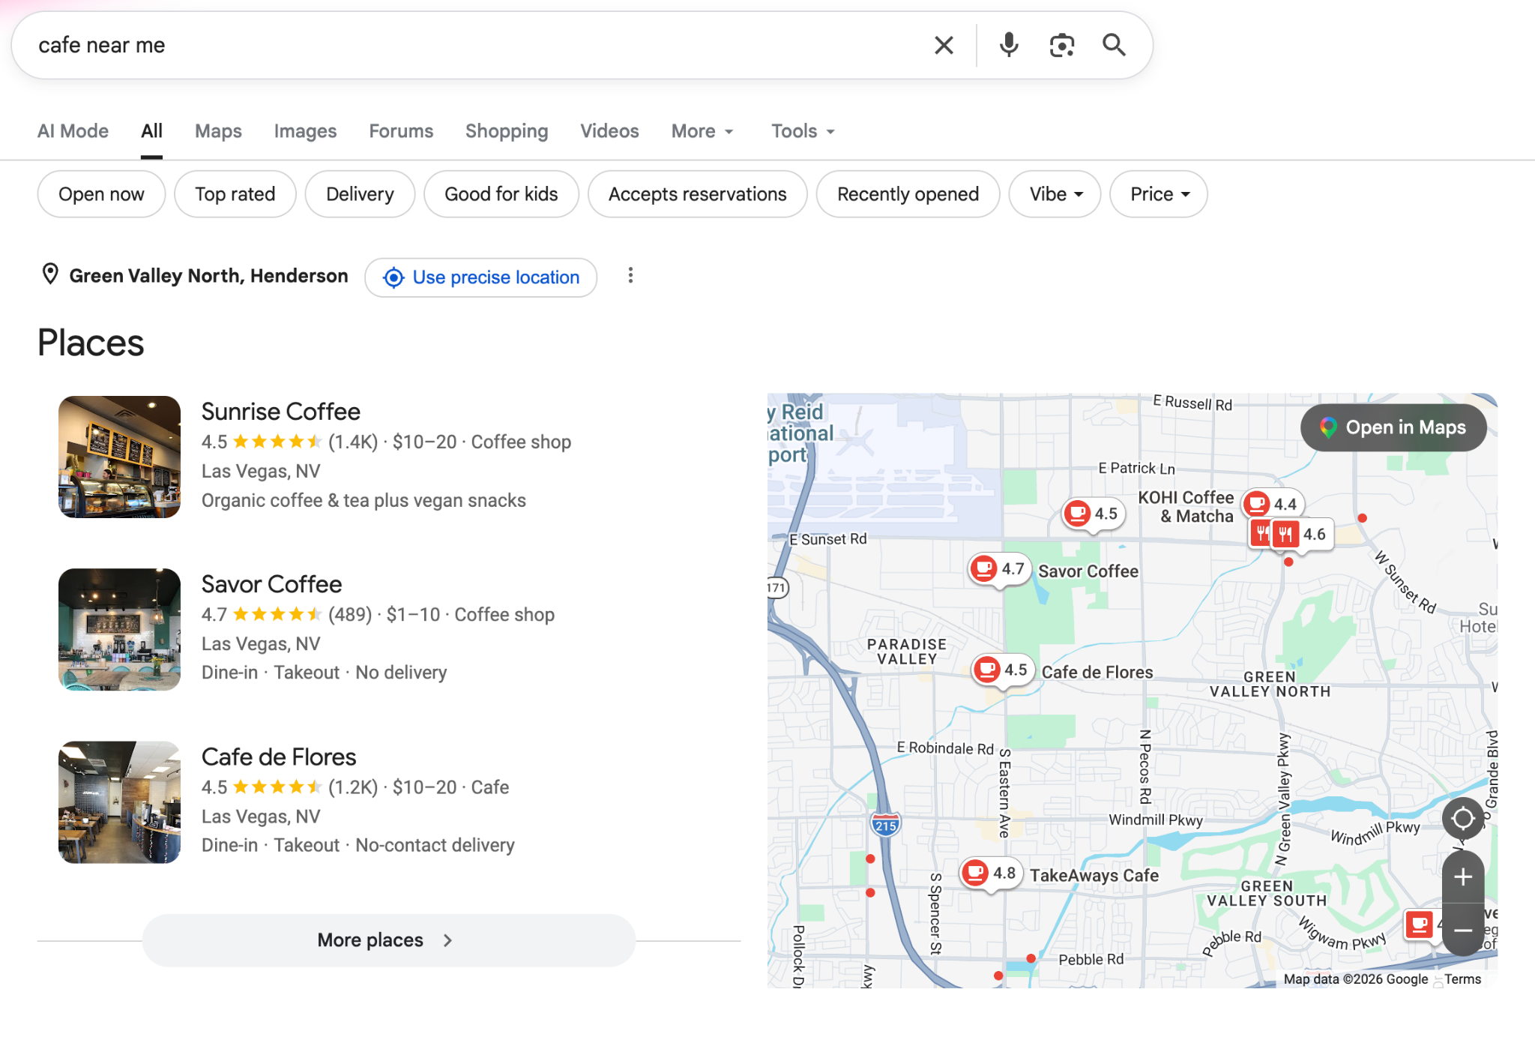The image size is (1535, 1043).
Task: Clear the search box with the X icon
Action: pos(944,46)
